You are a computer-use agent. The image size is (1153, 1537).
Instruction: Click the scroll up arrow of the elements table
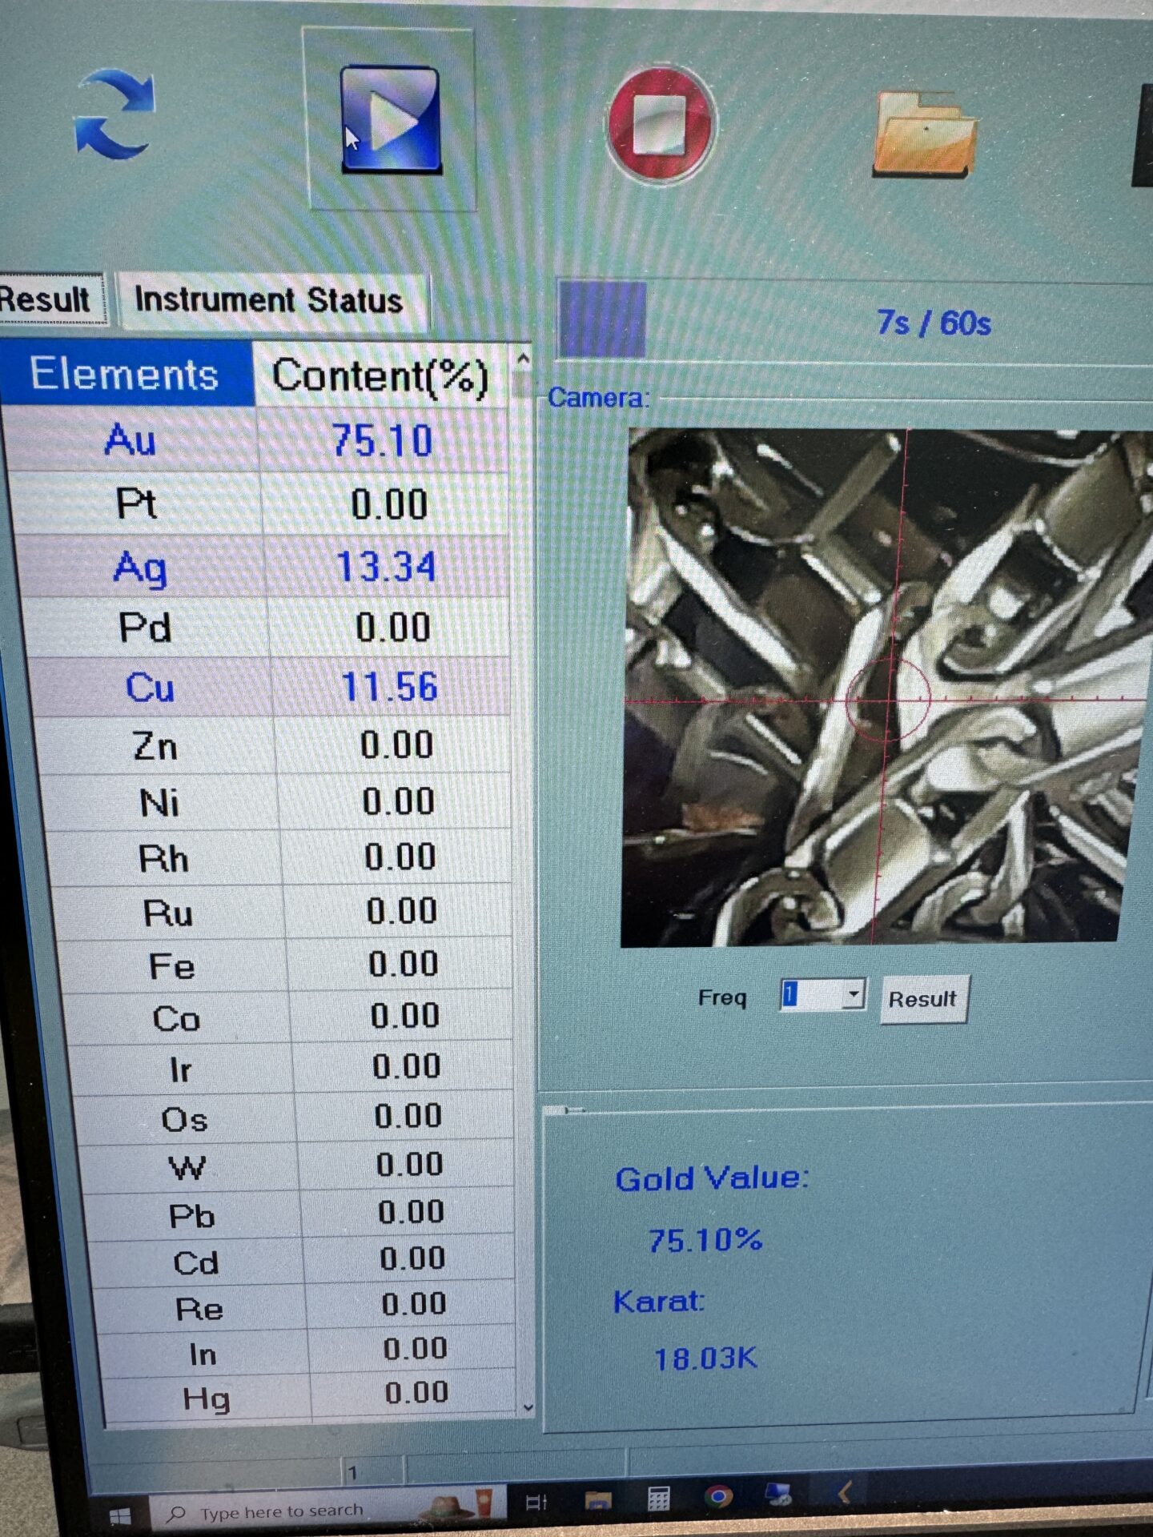(524, 359)
